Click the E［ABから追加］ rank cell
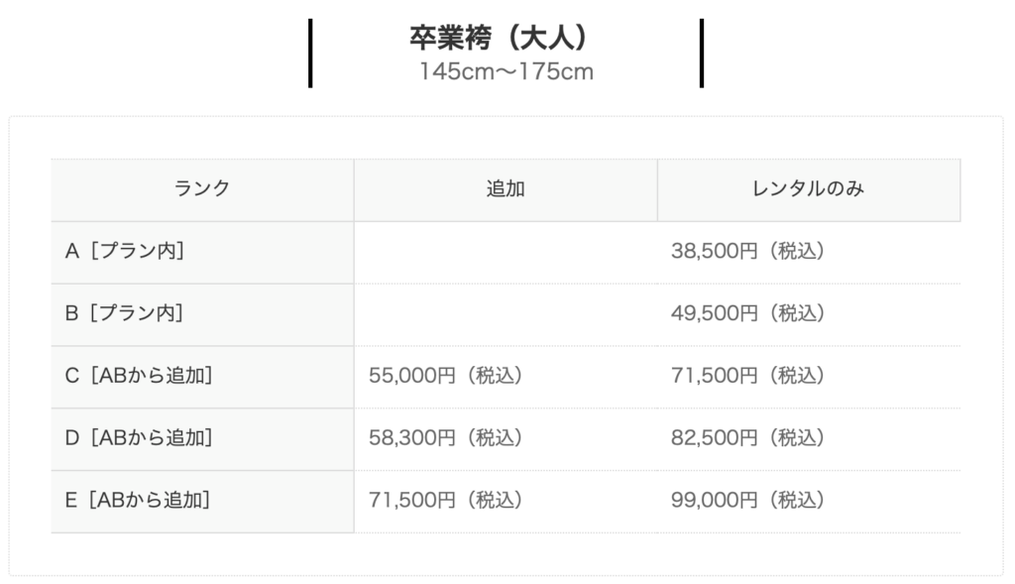This screenshot has height=584, width=1015. [138, 501]
